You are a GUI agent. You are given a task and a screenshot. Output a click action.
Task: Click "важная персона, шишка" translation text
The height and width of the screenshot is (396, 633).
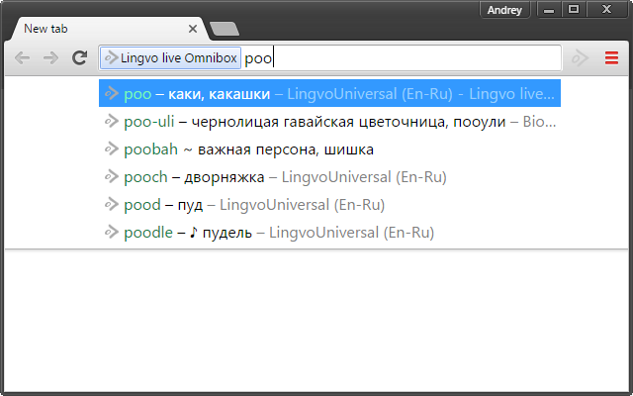point(286,149)
